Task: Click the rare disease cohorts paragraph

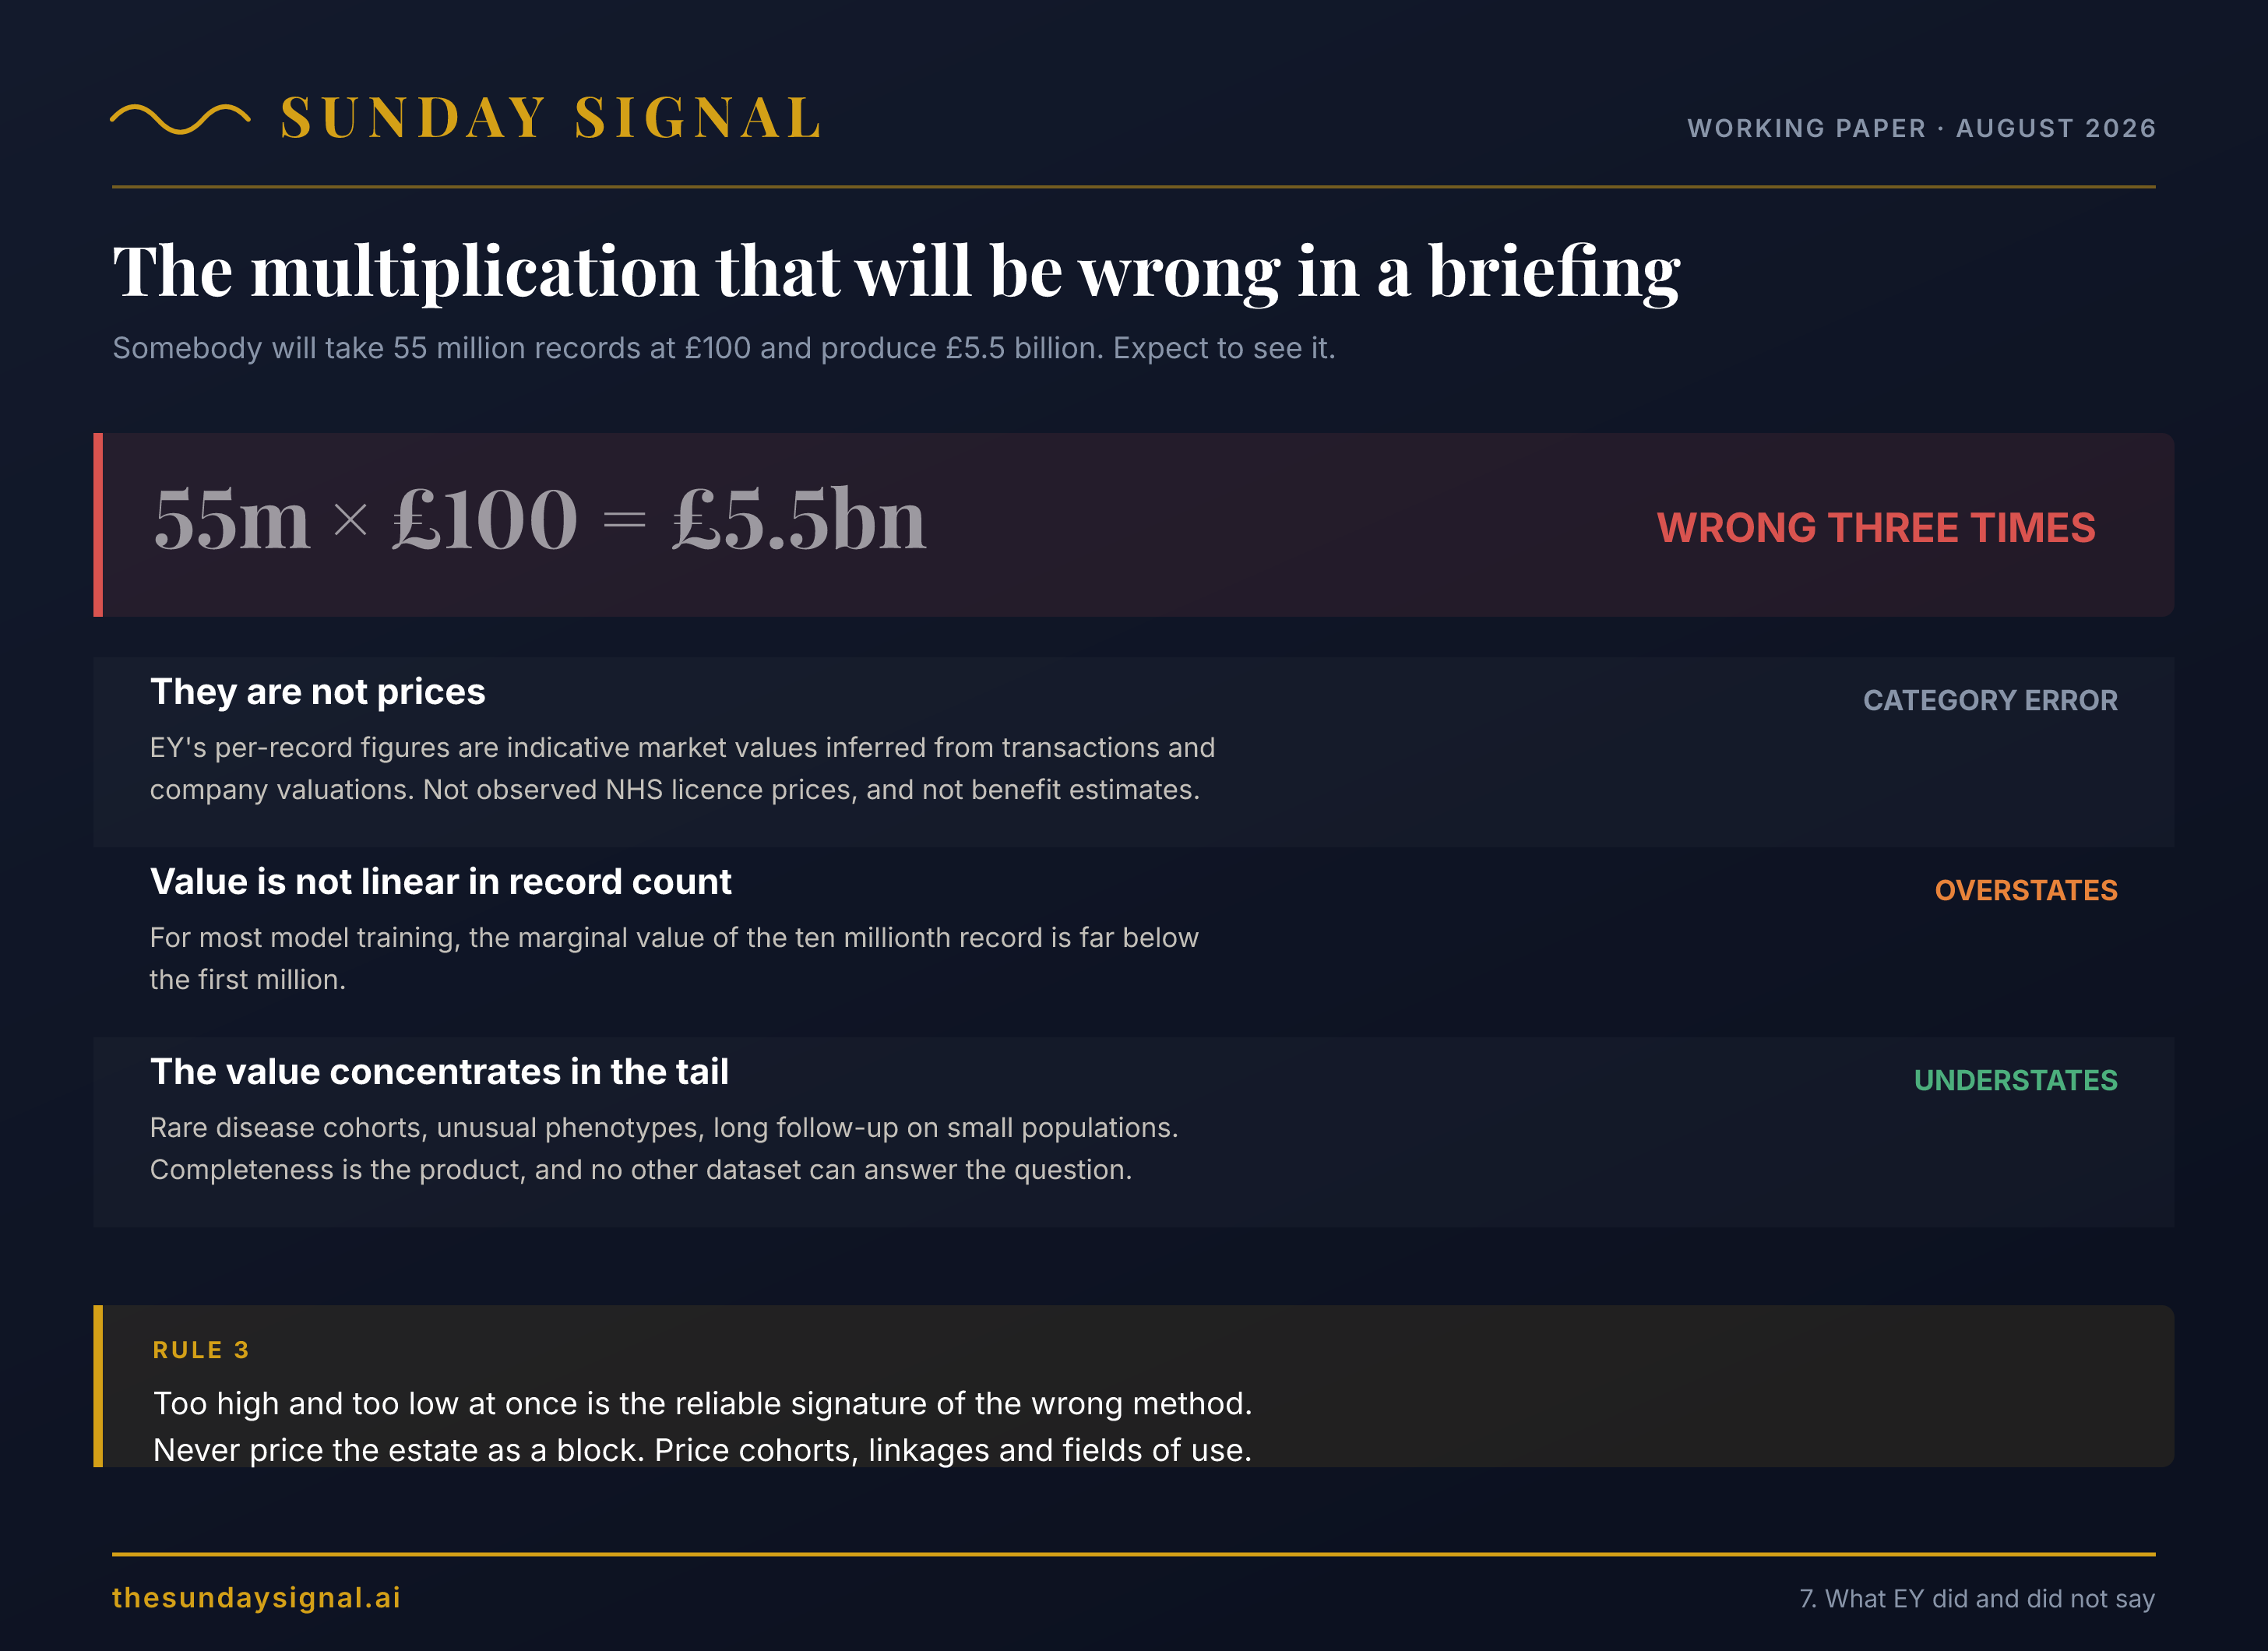Action: point(664,1148)
